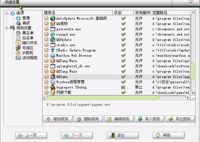Click the 网游下载 program icon
The width and height of the screenshot is (200, 142).
[52, 92]
